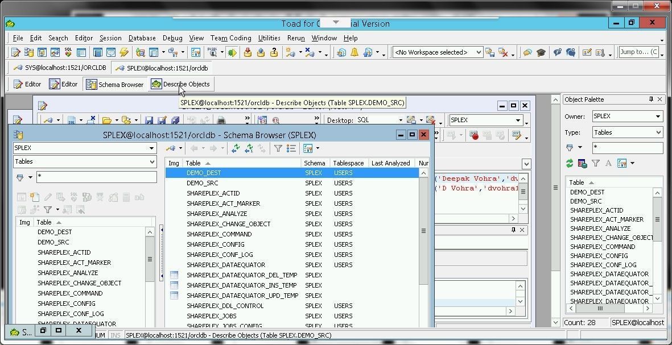Click the filter text box in Object Palette
The height and width of the screenshot is (345, 672).
[628, 148]
